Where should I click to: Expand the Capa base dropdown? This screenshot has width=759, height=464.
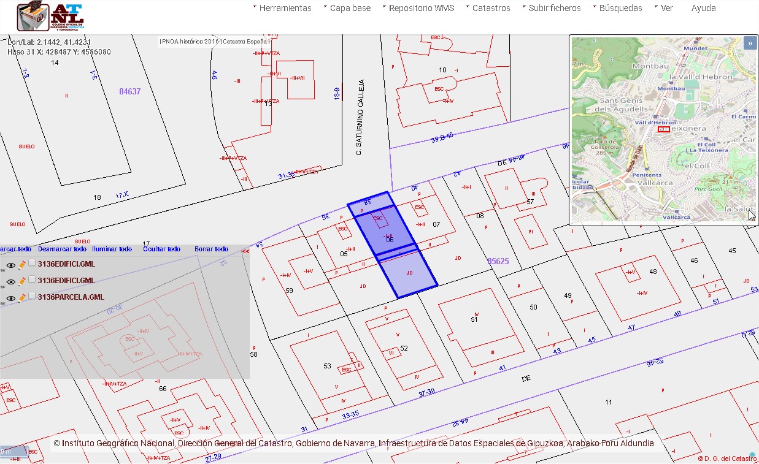pos(347,8)
